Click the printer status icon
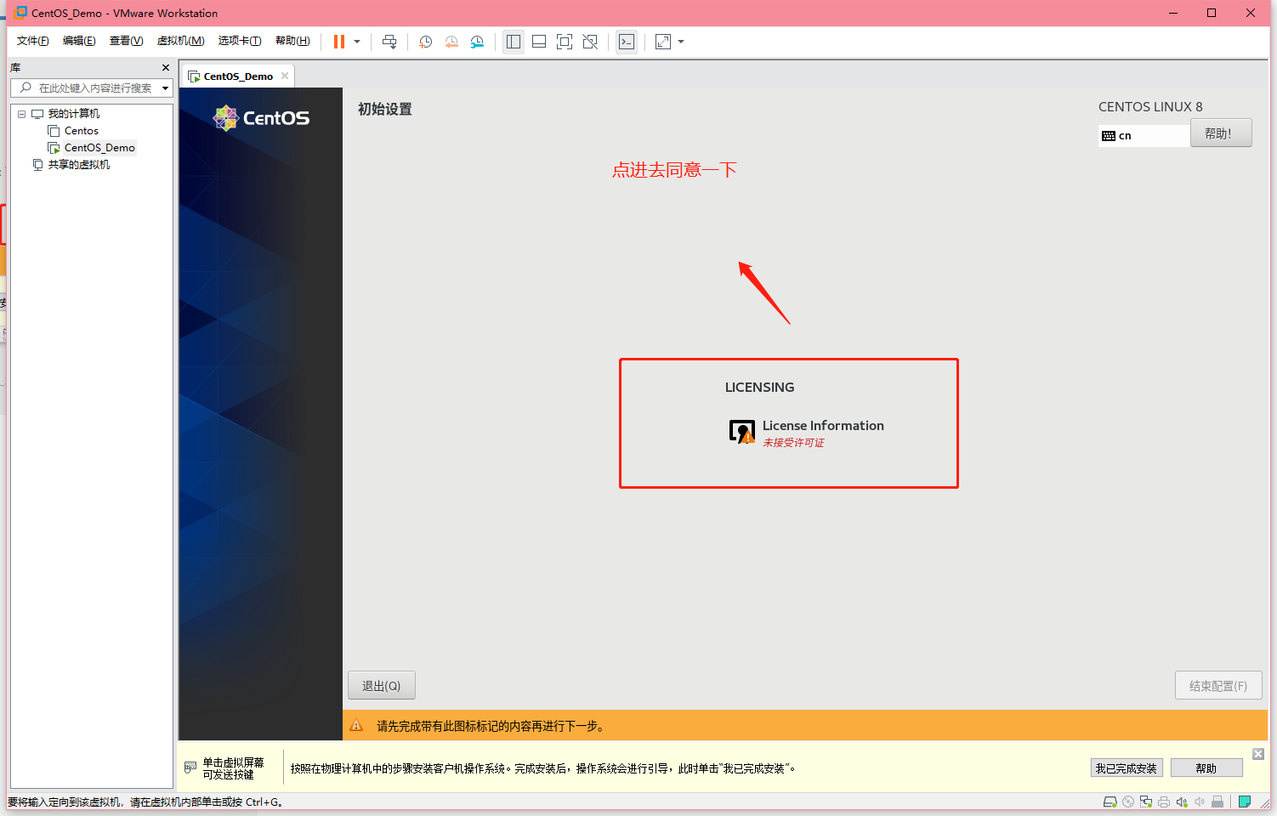 [x=1164, y=802]
